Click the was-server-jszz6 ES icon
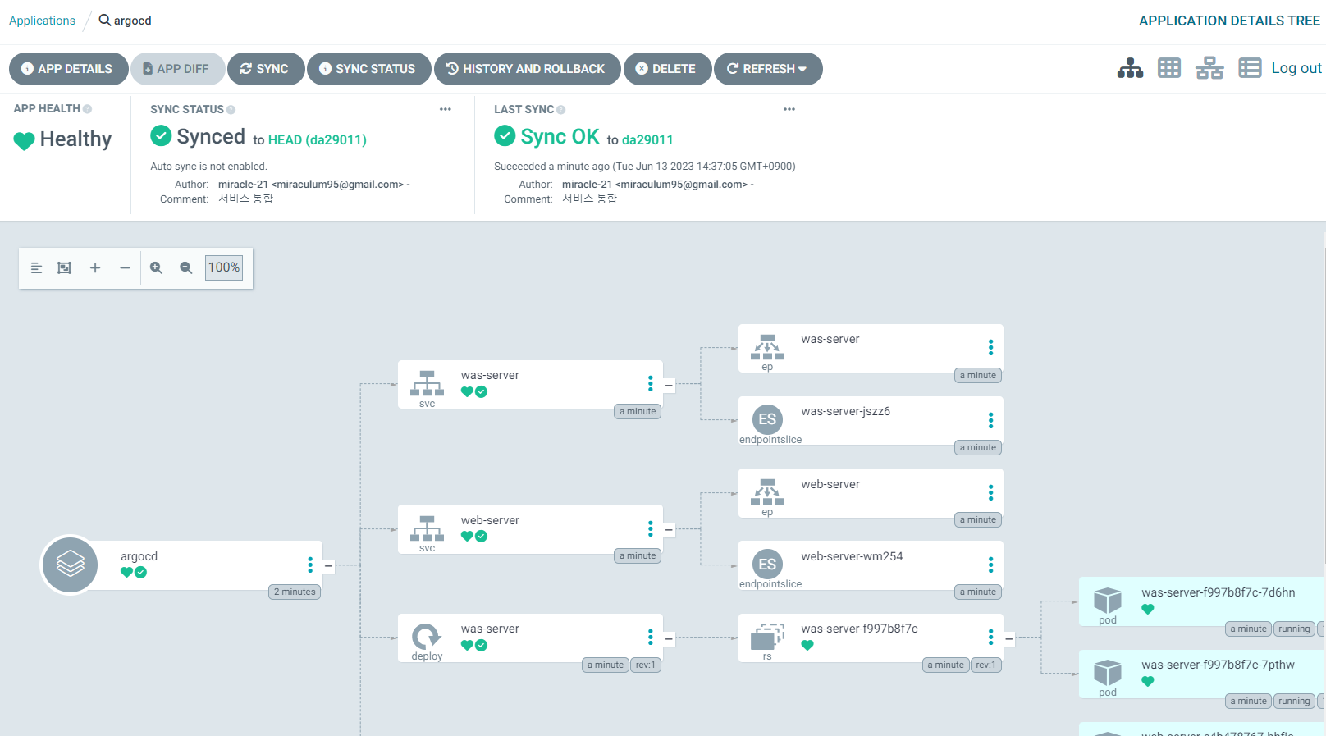The height and width of the screenshot is (736, 1326). [767, 419]
